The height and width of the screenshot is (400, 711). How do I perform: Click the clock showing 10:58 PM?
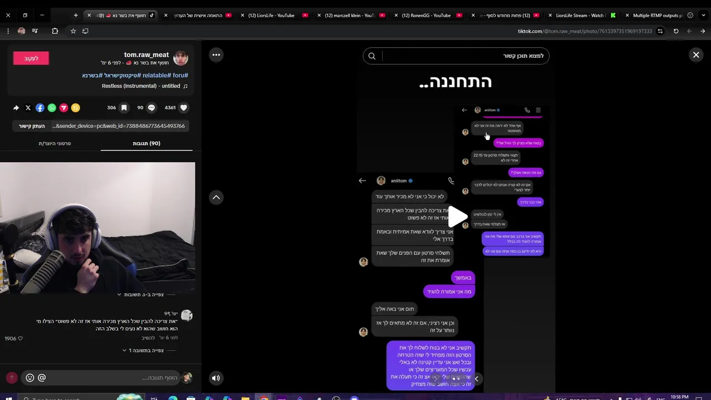coord(679,397)
